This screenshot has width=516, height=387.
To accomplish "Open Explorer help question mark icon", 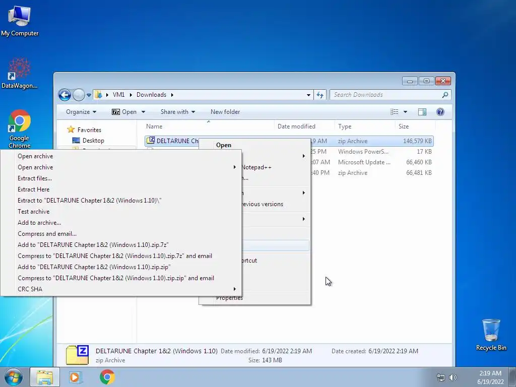I will [x=440, y=112].
